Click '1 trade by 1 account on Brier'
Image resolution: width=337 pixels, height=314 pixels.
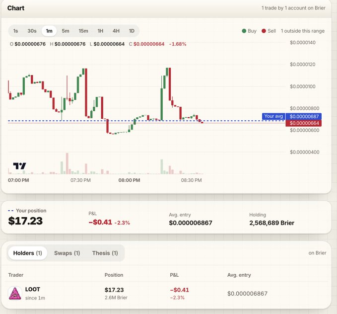point(293,8)
